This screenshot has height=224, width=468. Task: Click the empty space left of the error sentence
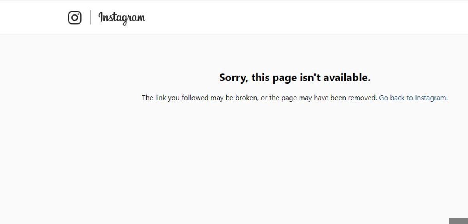click(70, 98)
